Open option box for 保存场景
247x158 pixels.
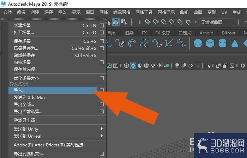pos(102,41)
